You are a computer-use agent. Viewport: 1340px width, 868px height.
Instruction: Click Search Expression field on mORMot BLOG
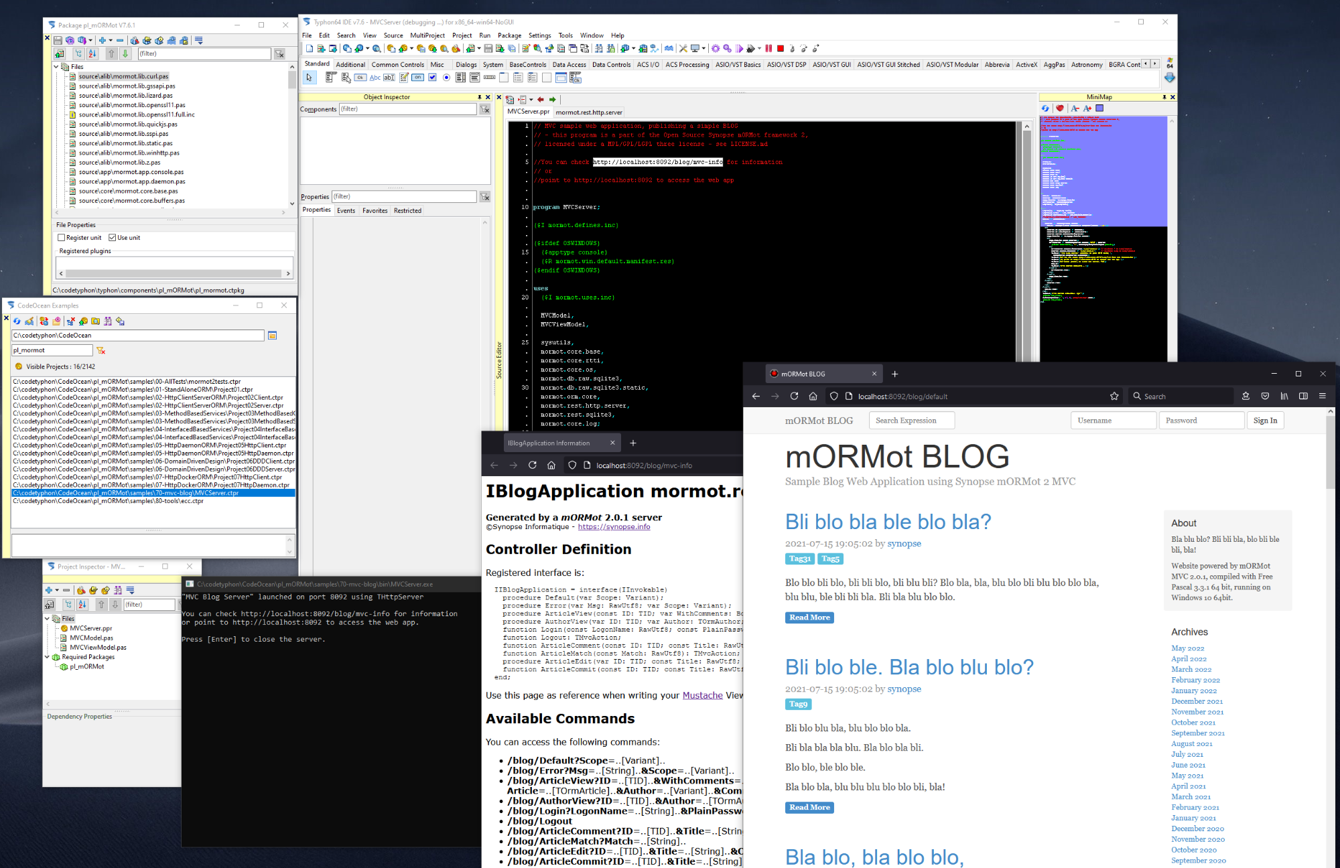pos(911,421)
